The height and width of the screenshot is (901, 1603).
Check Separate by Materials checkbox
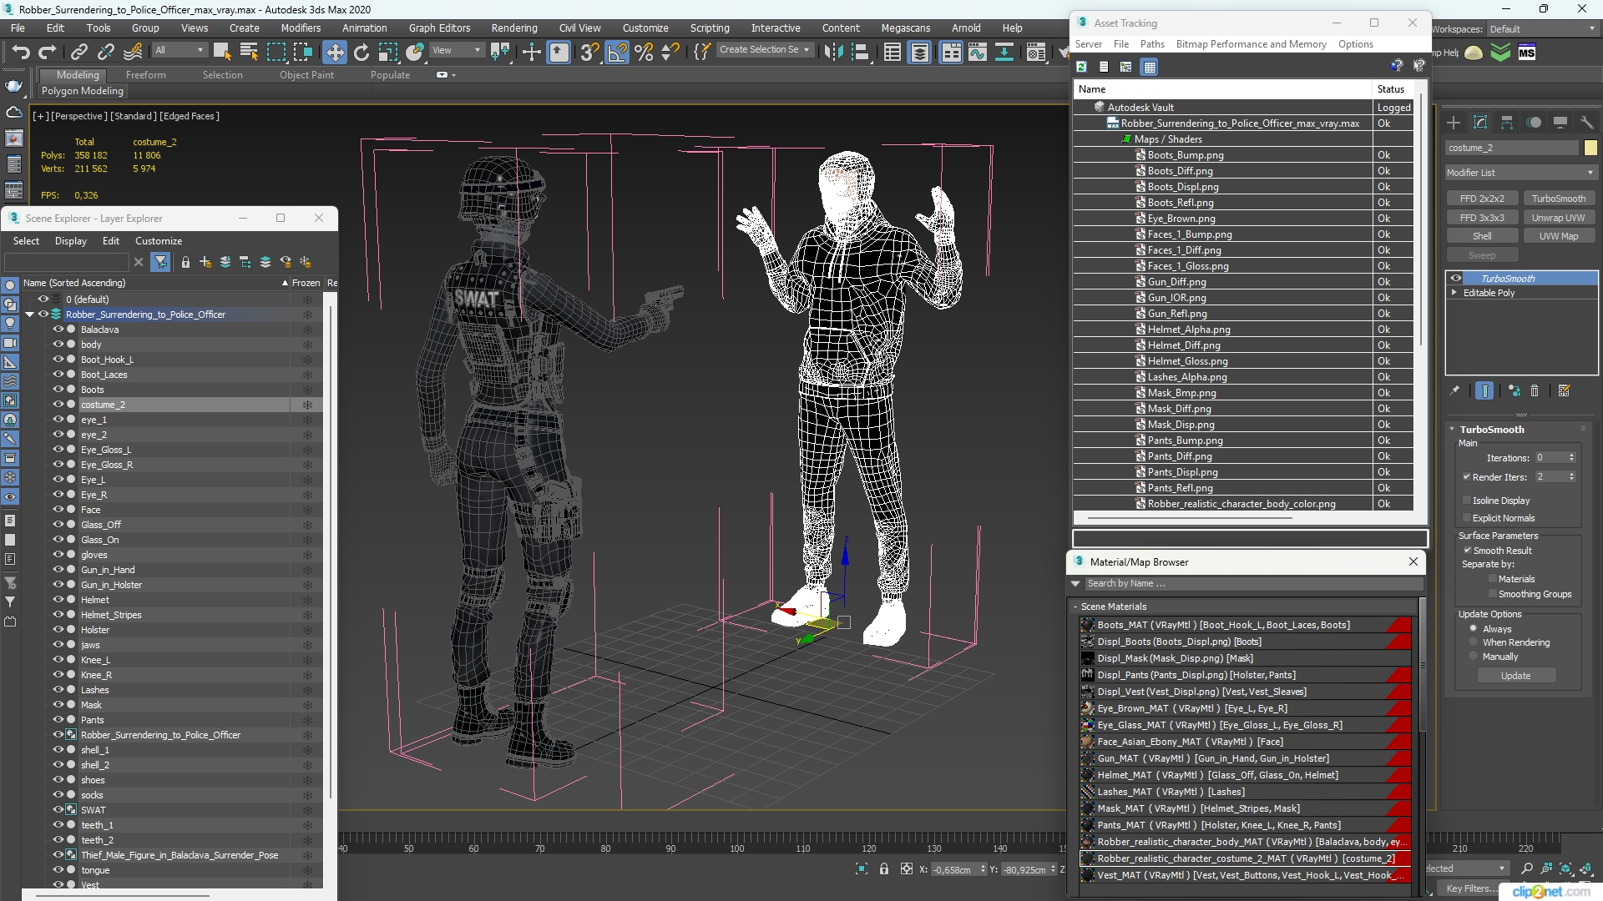[x=1493, y=579]
